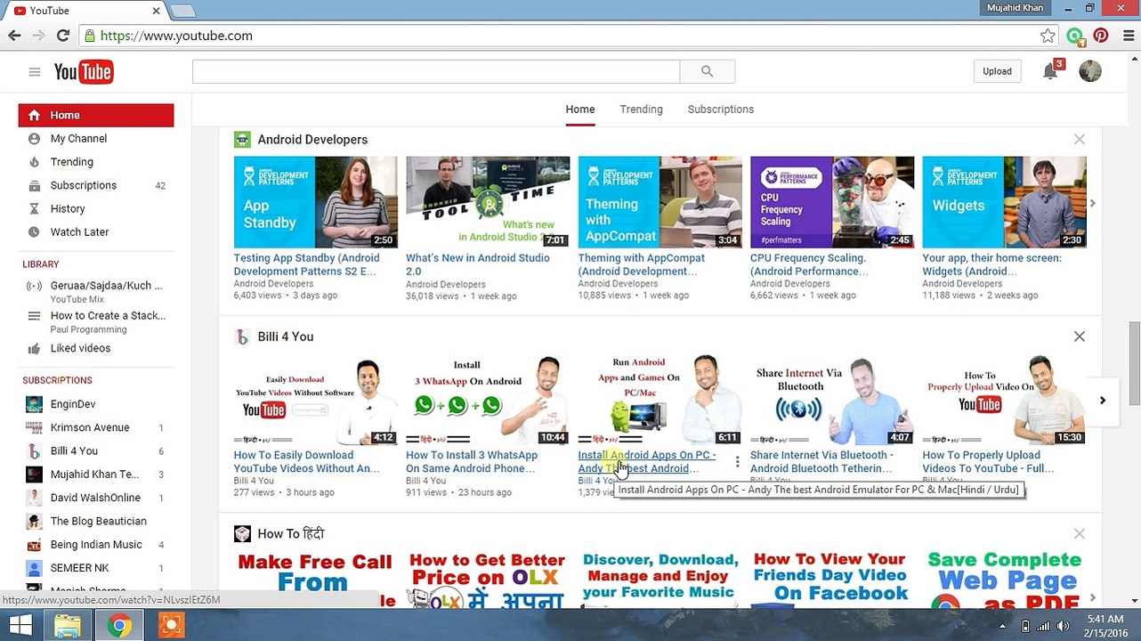Play Easily Download YouTube Videos thumbnail
The width and height of the screenshot is (1141, 641).
coord(315,400)
